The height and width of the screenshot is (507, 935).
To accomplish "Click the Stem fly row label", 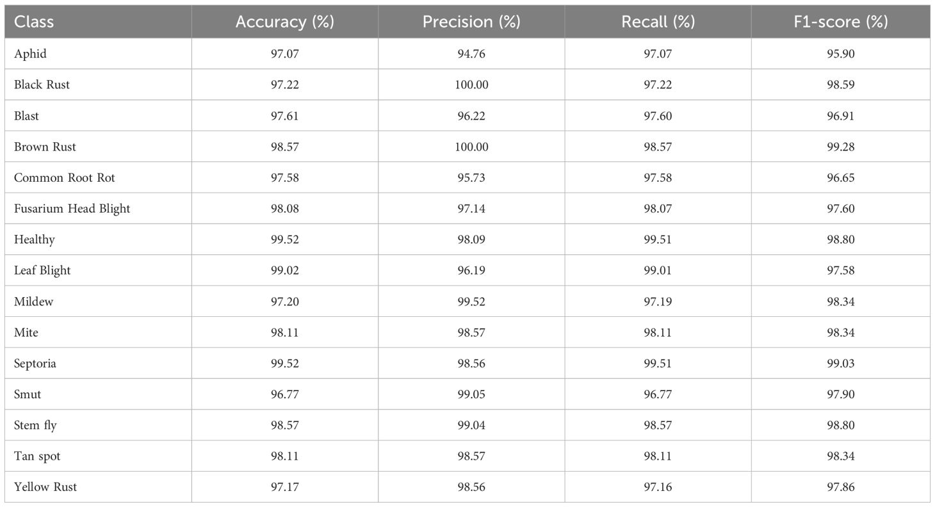I will coord(35,425).
